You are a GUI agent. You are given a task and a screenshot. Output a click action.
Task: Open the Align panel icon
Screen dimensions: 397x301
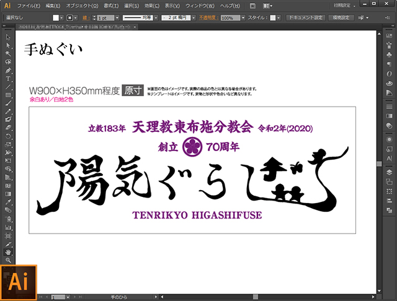pos(389,201)
